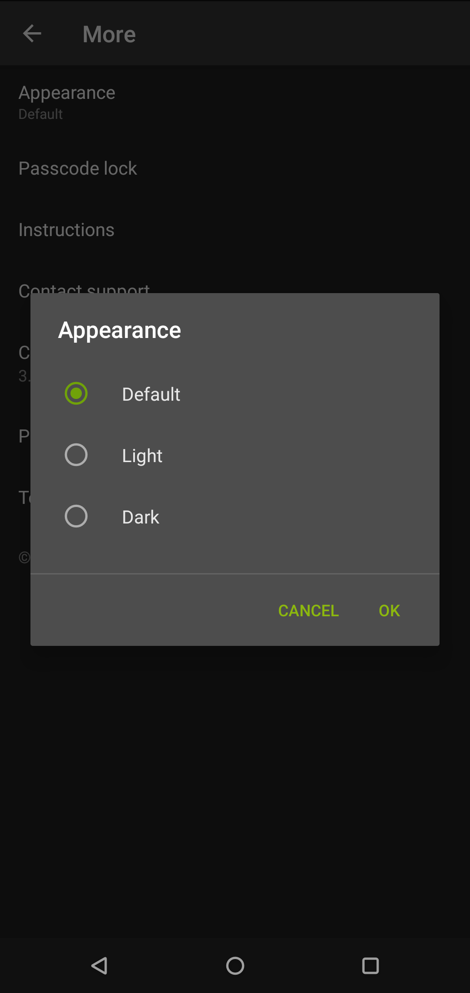This screenshot has width=470, height=993.
Task: Tap the Android home circle button
Action: point(235,966)
